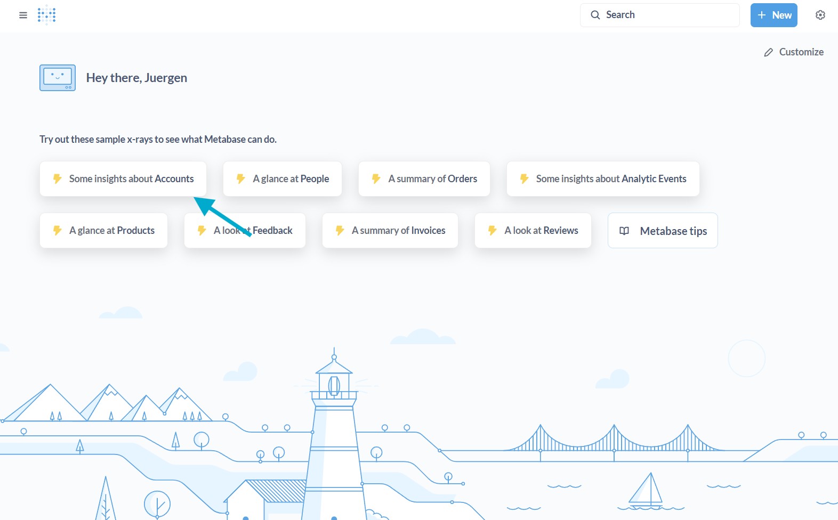Click lightning bolt icon on Reviews x-ray
The width and height of the screenshot is (838, 520).
click(493, 231)
